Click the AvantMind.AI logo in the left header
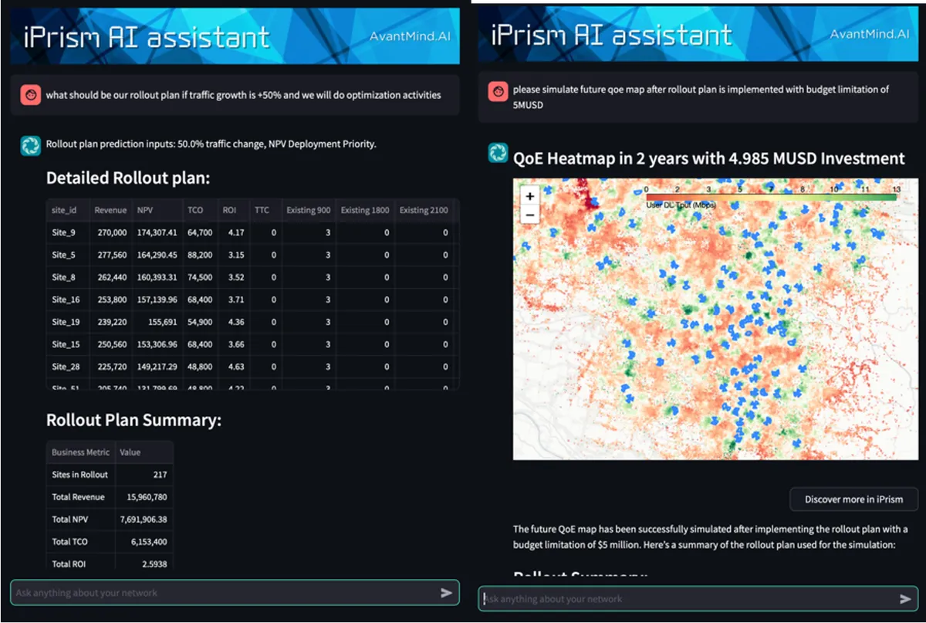 coord(410,36)
